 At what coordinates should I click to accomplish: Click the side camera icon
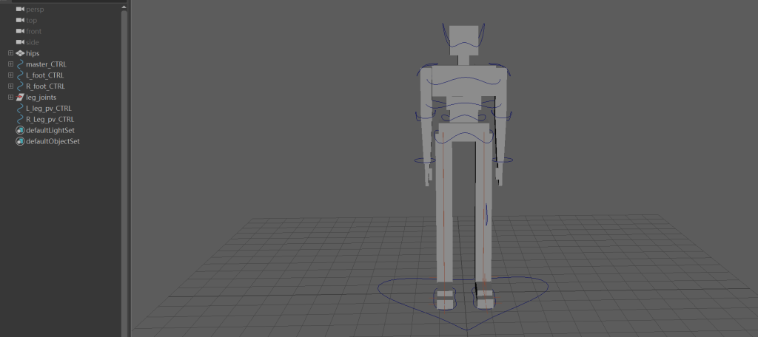point(20,42)
